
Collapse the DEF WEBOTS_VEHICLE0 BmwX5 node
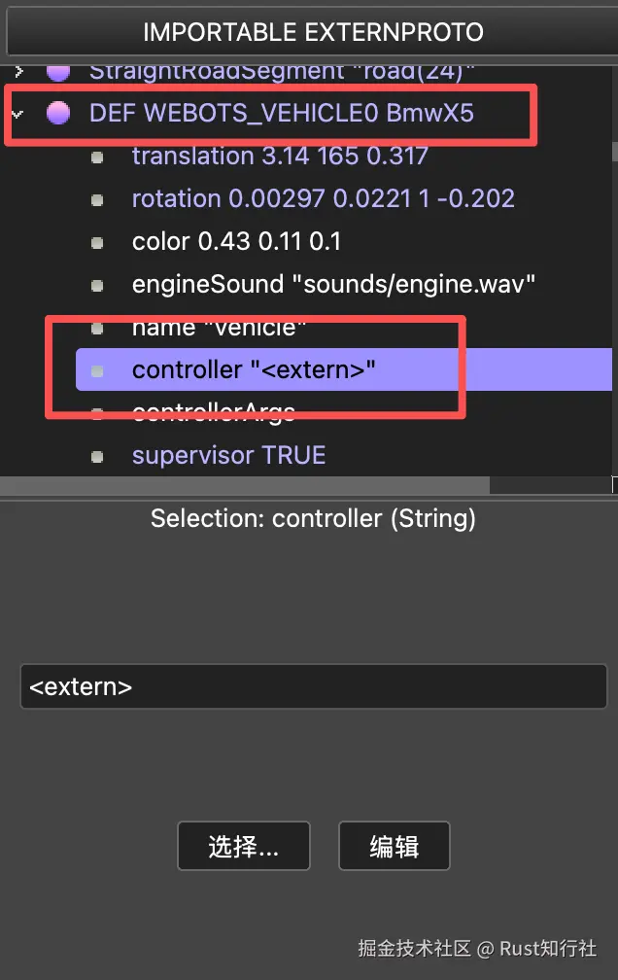pyautogui.click(x=17, y=114)
